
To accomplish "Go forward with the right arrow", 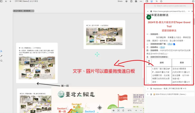I will coord(10,1).
